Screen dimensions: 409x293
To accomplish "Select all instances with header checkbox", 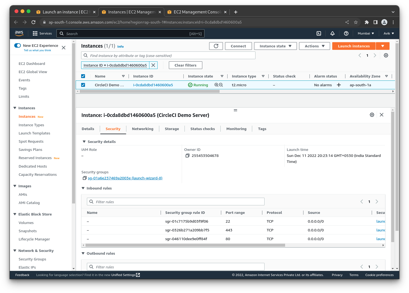I will click(x=83, y=76).
